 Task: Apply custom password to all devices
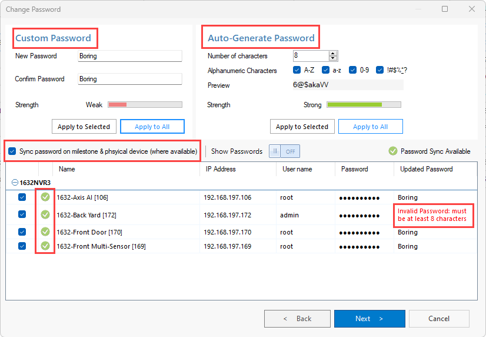pyautogui.click(x=152, y=127)
